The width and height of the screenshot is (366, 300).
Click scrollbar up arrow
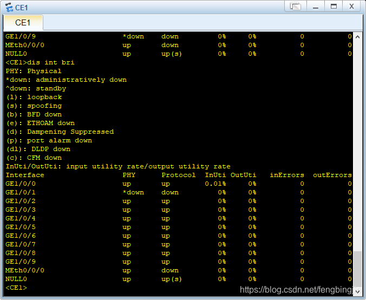click(357, 37)
